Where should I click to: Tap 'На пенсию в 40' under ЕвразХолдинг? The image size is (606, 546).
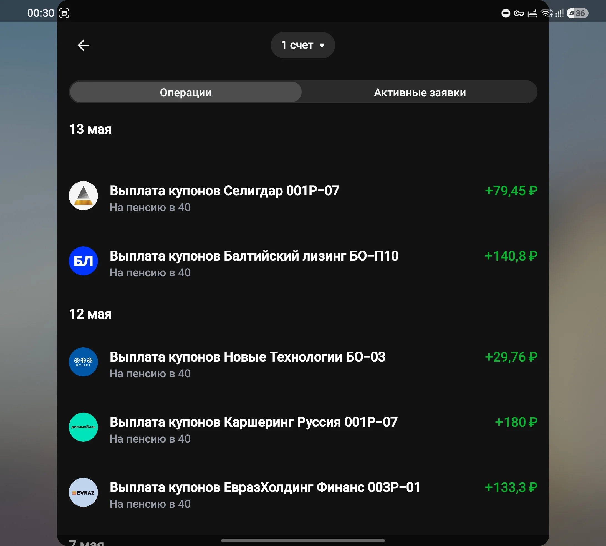(150, 504)
